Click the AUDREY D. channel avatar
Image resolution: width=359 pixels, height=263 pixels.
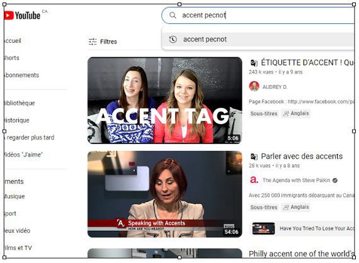254,86
